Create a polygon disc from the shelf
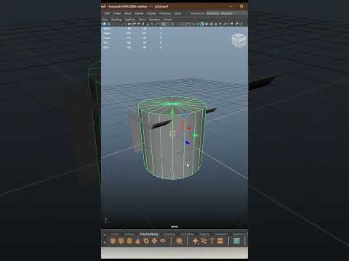349x261 pixels. (x=163, y=241)
